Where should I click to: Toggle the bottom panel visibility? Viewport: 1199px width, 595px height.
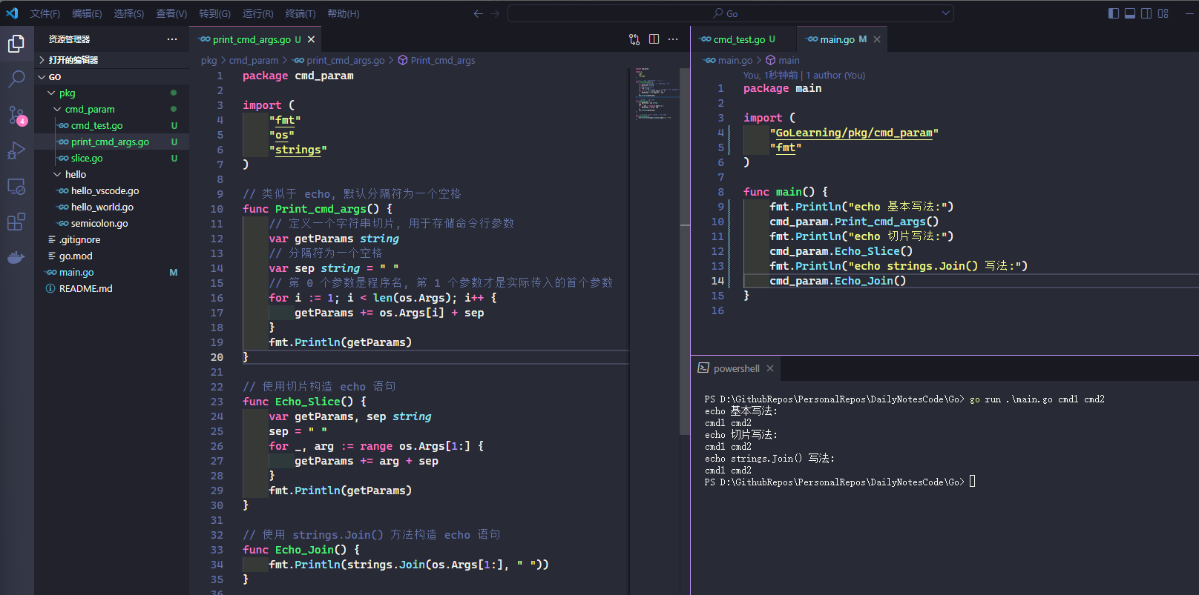click(1130, 13)
